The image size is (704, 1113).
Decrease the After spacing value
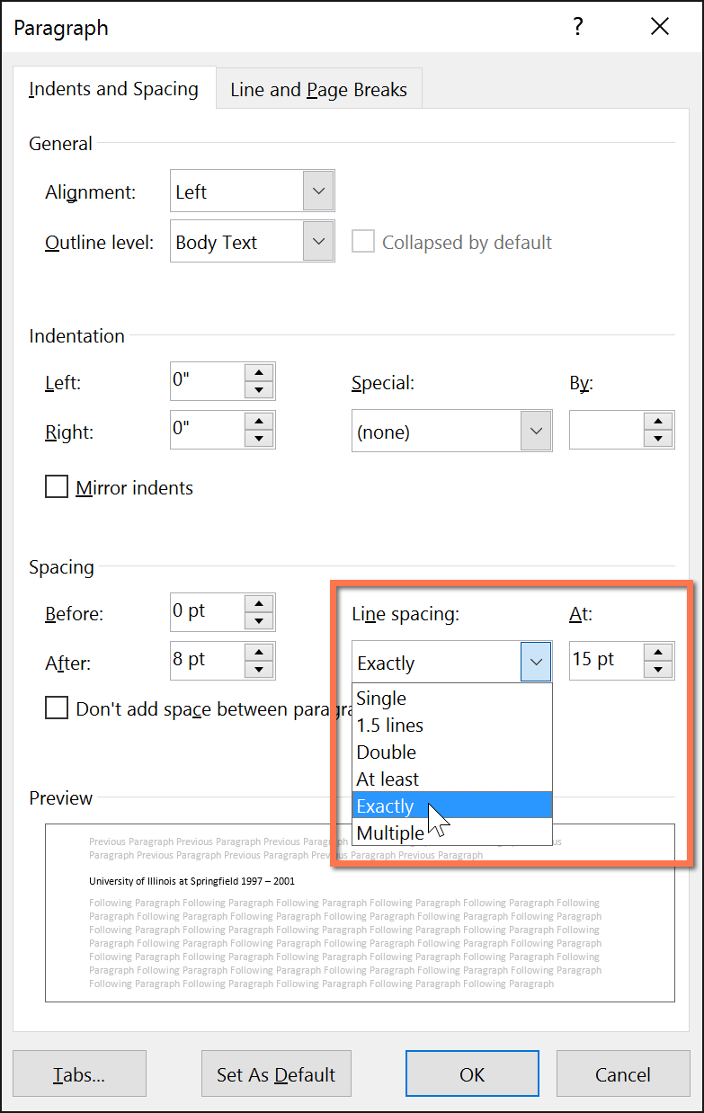click(261, 668)
